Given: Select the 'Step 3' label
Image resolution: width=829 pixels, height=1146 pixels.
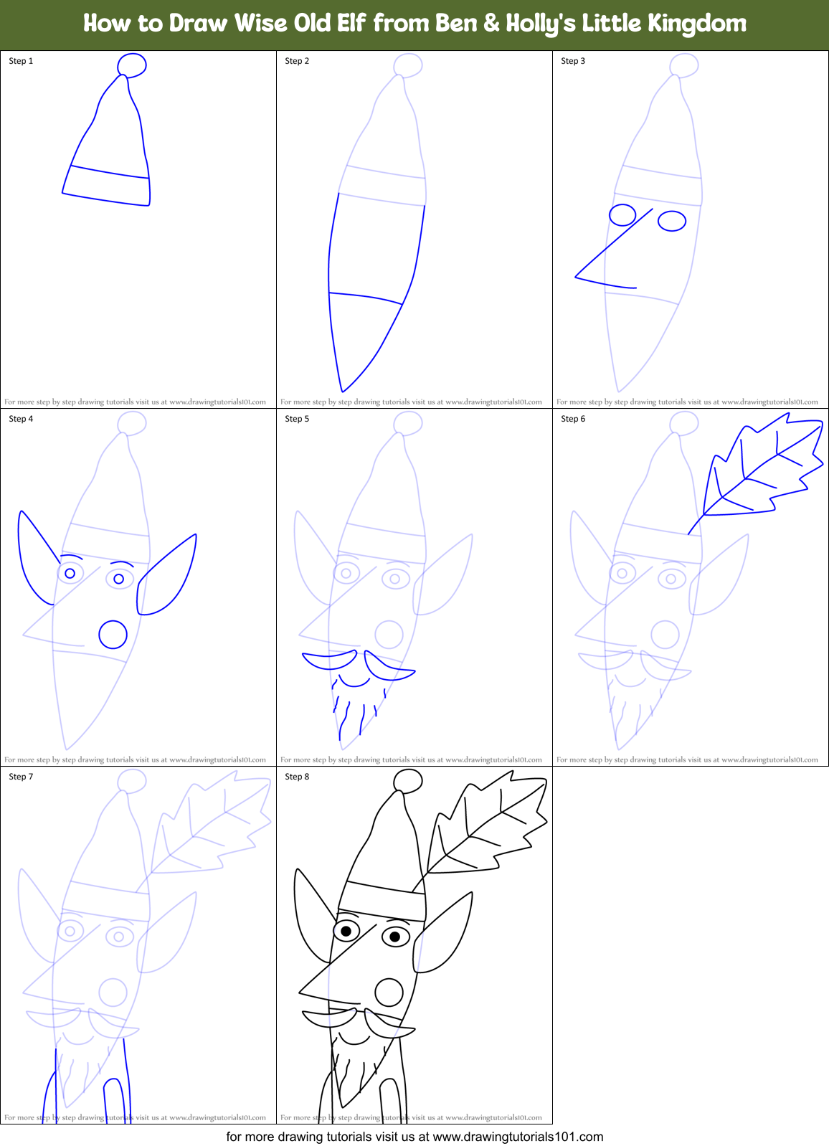Looking at the screenshot, I should coord(573,61).
